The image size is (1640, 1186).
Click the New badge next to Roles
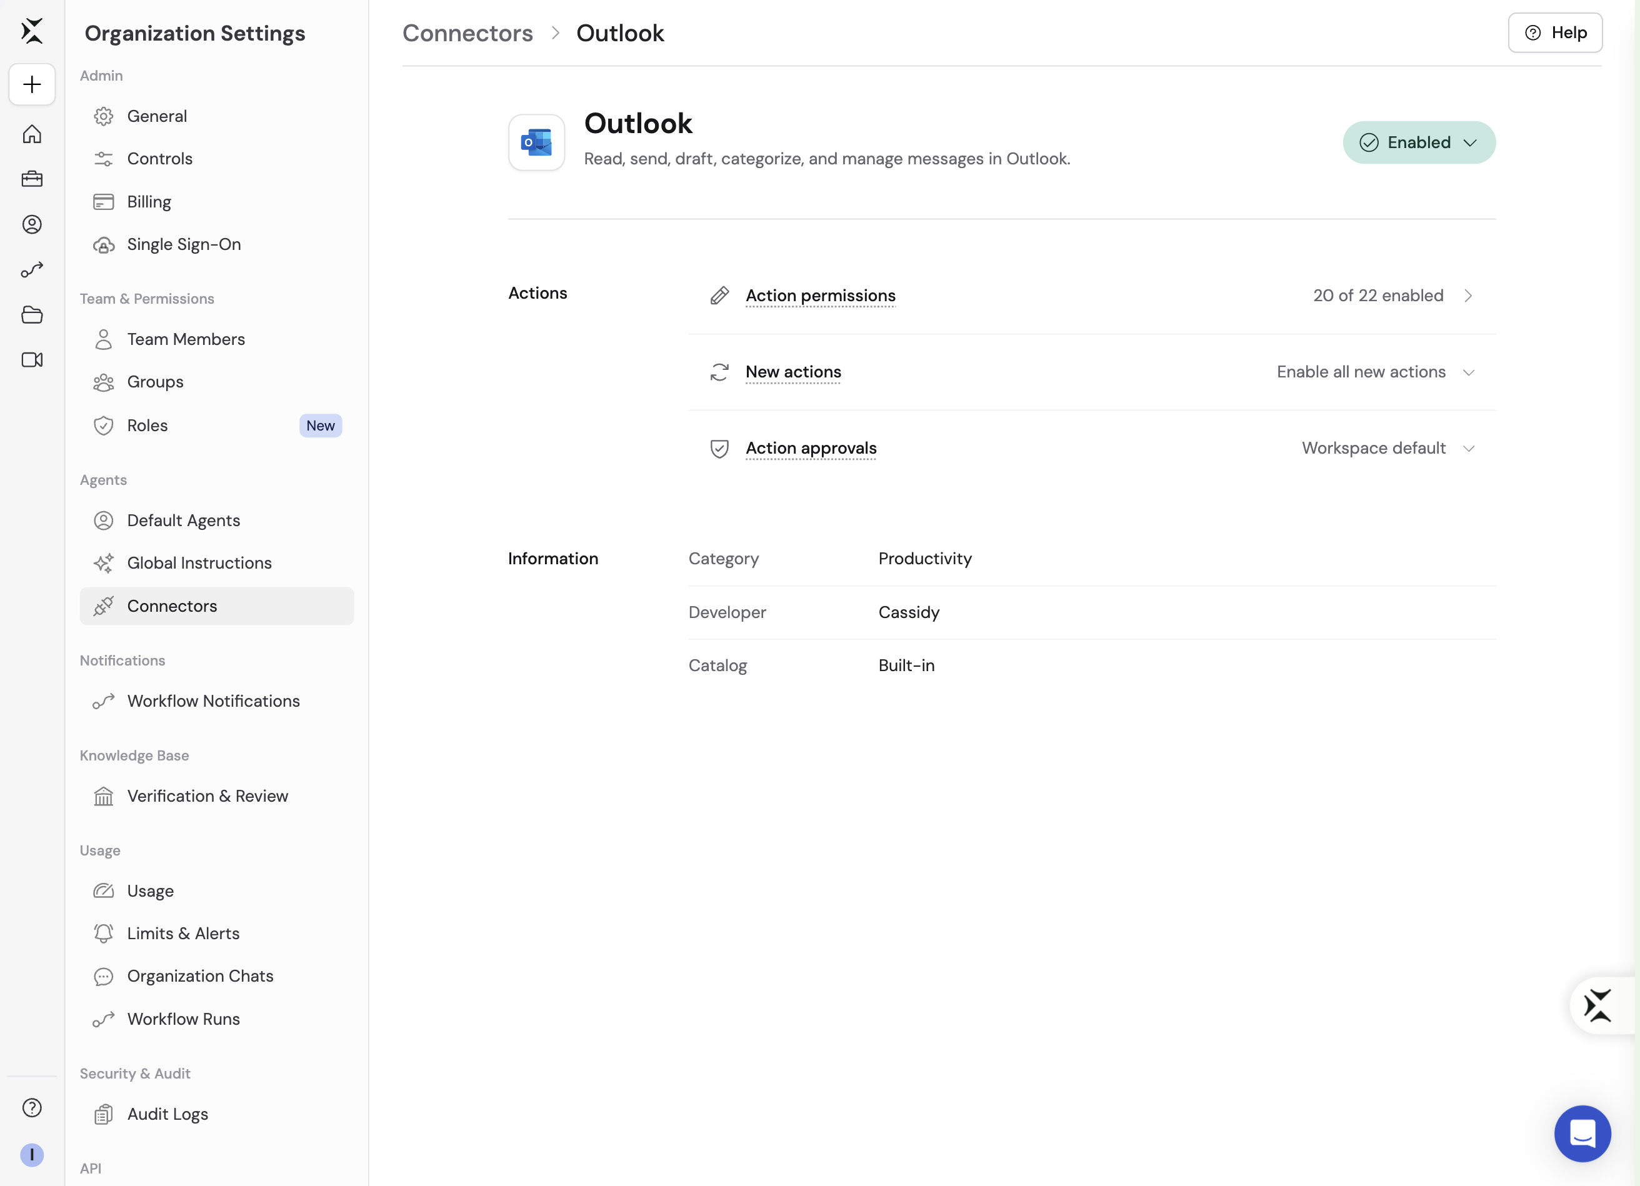321,426
